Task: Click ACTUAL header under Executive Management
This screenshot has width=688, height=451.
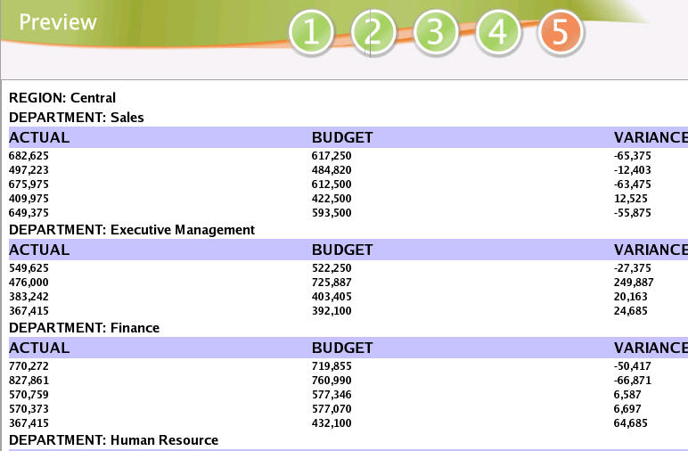Action: click(39, 250)
